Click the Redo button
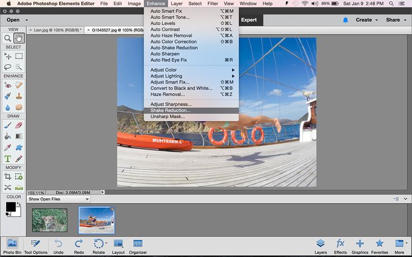This screenshot has width=412, height=257. coord(79,246)
